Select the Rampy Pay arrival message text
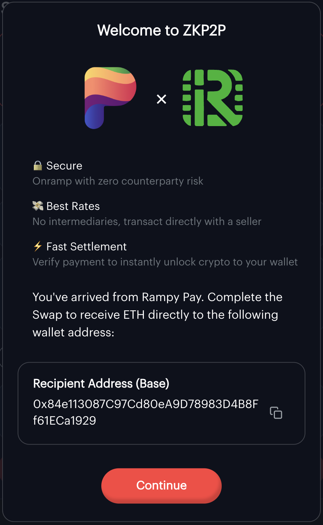This screenshot has width=323, height=525. (158, 314)
